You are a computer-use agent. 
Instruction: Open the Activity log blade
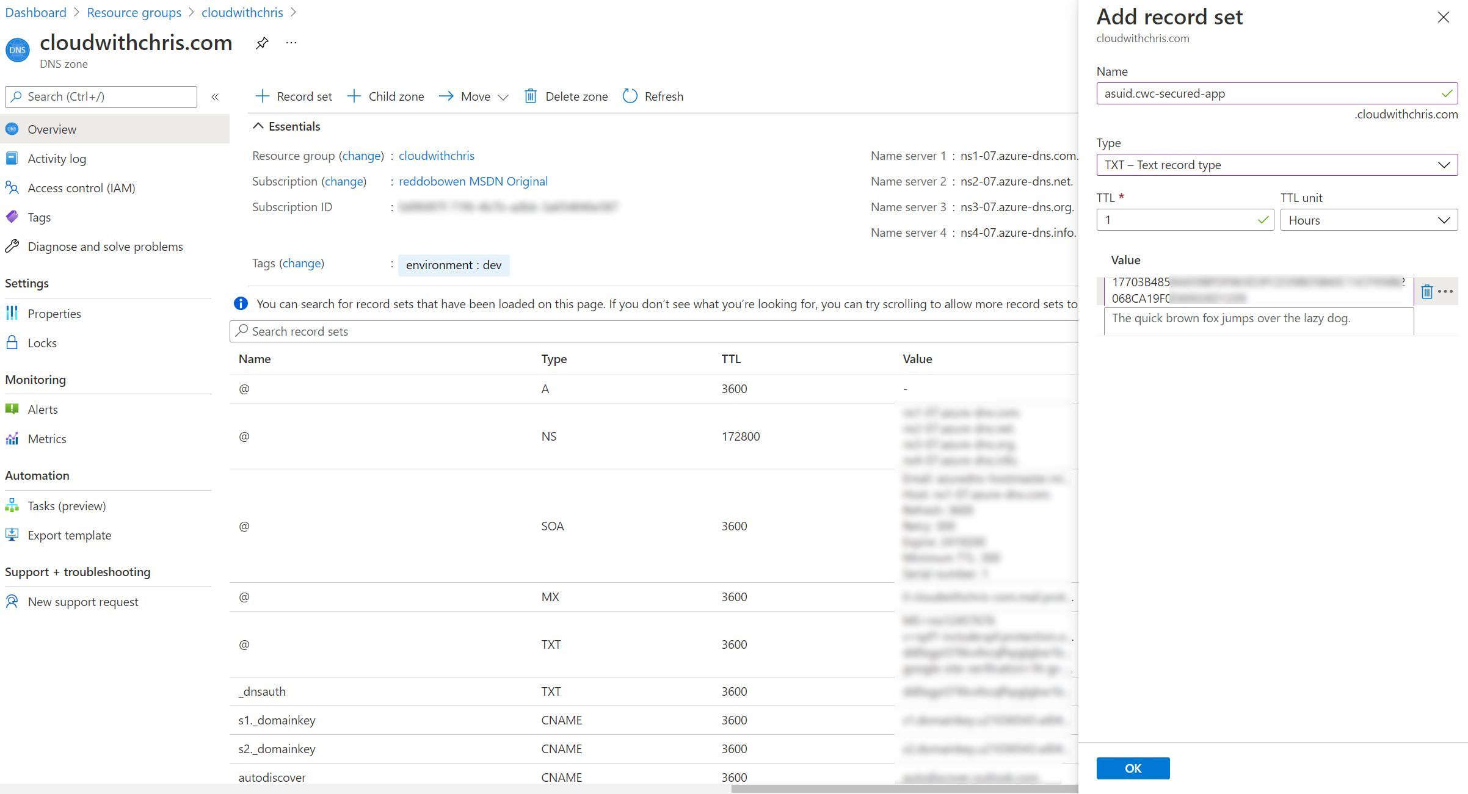(57, 158)
